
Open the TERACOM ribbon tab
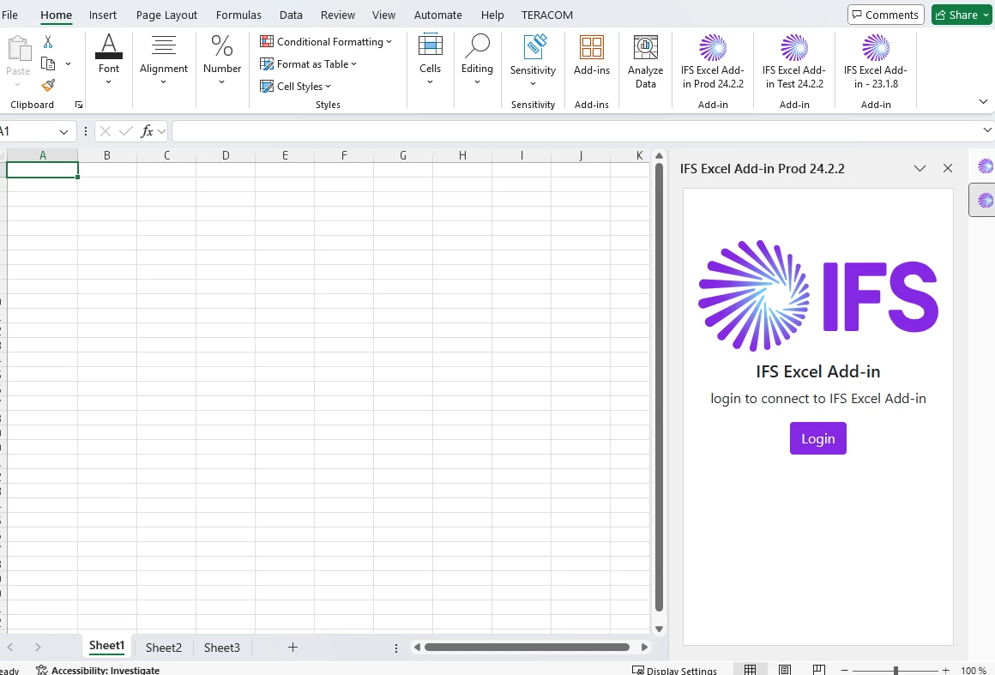tap(547, 15)
